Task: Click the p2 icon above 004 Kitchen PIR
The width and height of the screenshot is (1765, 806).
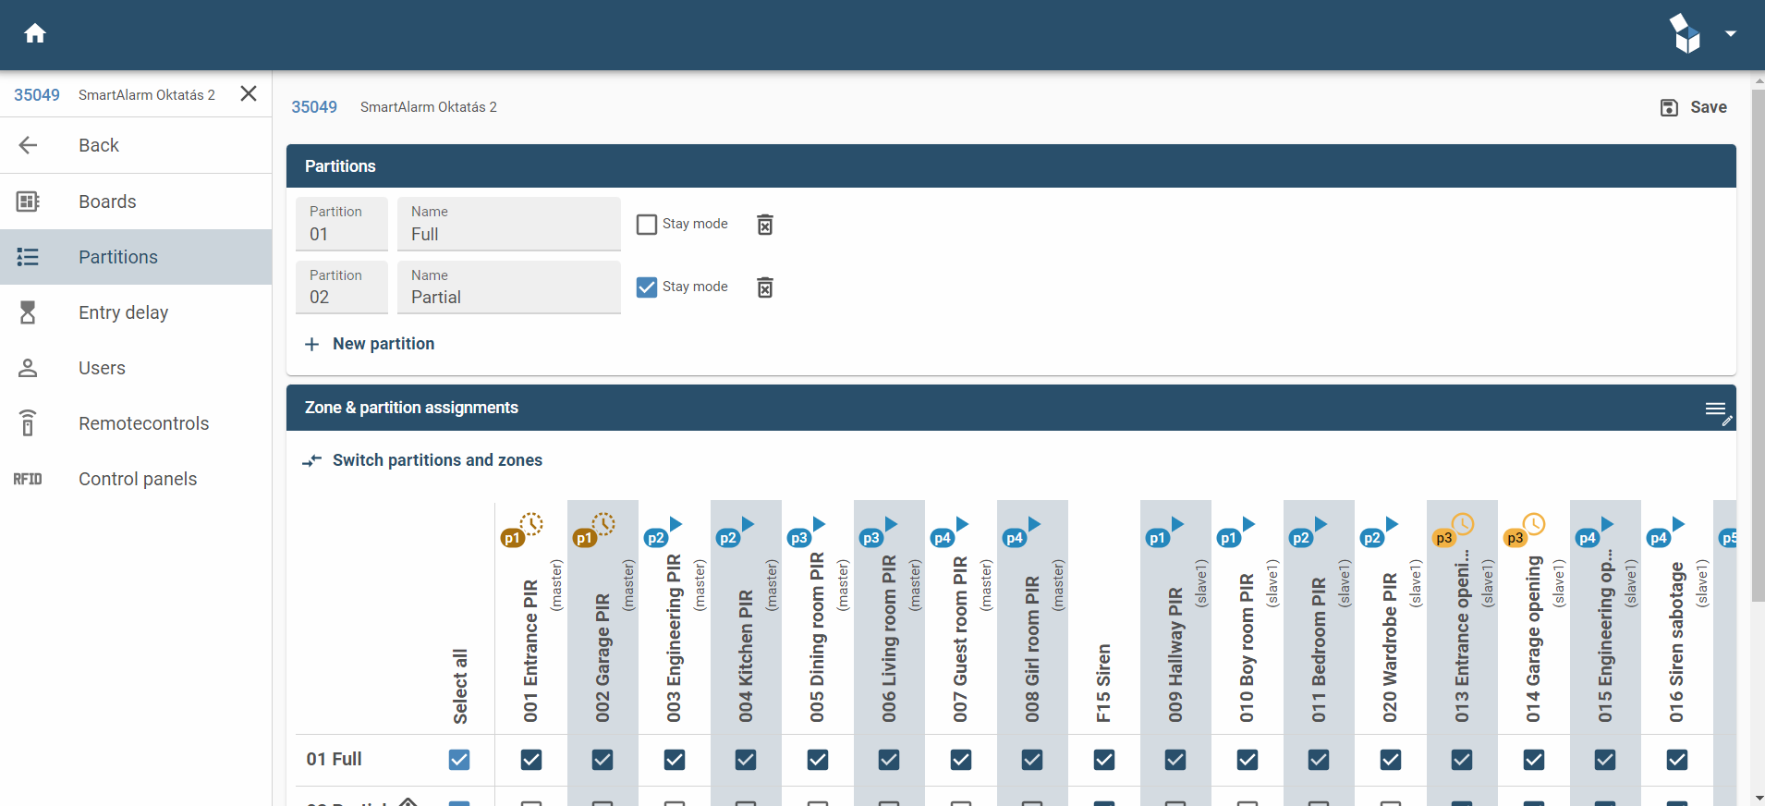Action: (x=736, y=531)
